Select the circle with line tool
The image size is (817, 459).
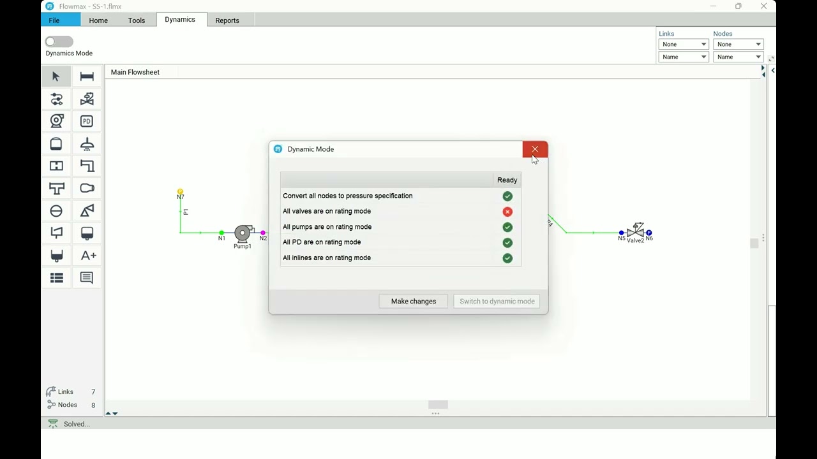click(56, 210)
